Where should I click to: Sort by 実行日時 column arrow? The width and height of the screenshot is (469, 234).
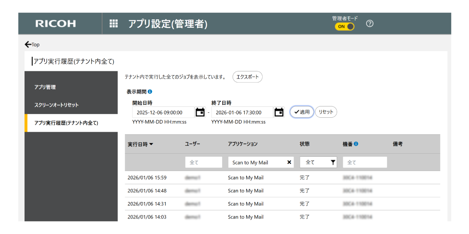tap(151, 144)
